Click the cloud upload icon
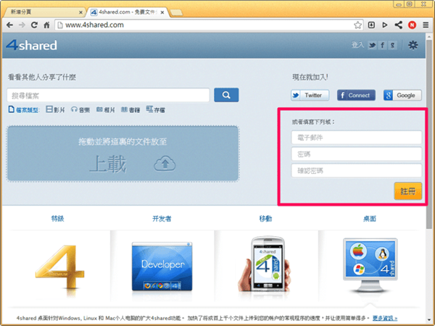Screen dimensions: 435x326 [165, 163]
